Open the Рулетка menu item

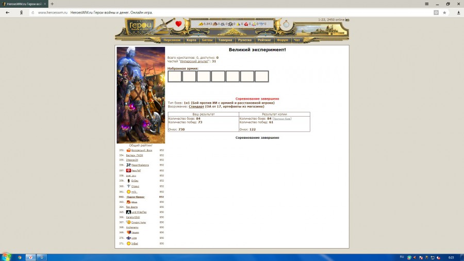(x=244, y=40)
